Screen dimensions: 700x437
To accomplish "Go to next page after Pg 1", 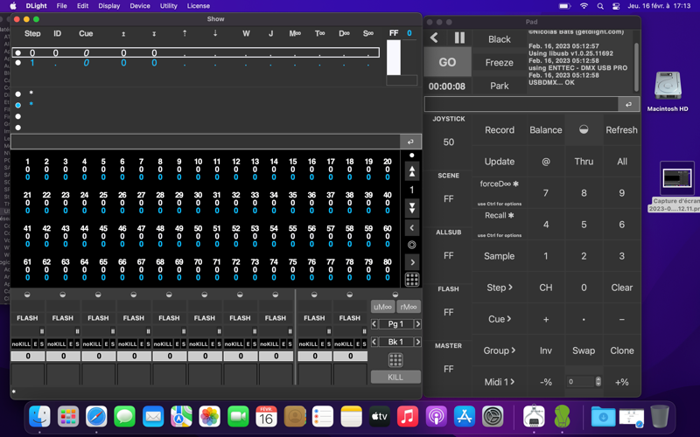I will tap(417, 324).
